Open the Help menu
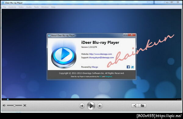Image resolution: width=183 pixels, height=119 pixels. [53, 7]
